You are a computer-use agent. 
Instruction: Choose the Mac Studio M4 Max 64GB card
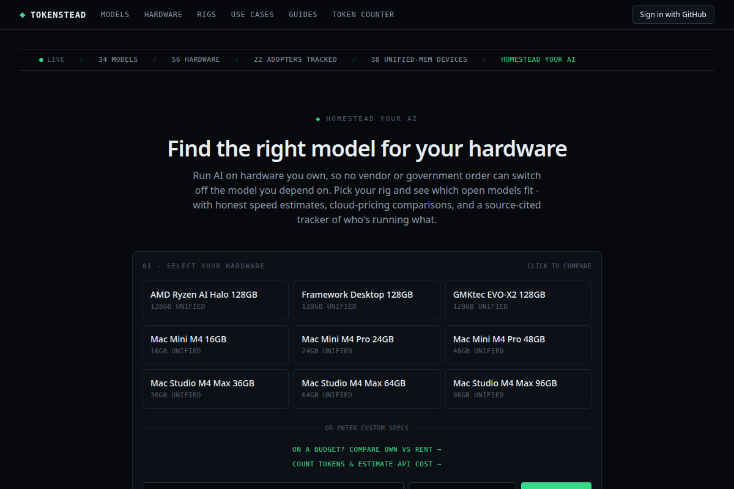(367, 389)
